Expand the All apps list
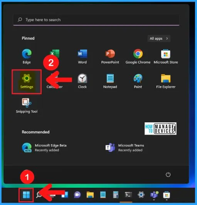The width and height of the screenshot is (197, 205). tap(159, 38)
